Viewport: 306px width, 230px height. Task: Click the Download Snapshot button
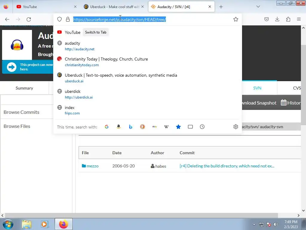tap(259, 103)
